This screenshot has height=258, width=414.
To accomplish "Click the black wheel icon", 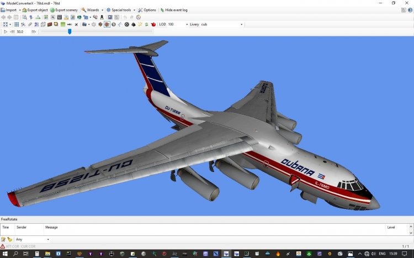I will [127, 24].
